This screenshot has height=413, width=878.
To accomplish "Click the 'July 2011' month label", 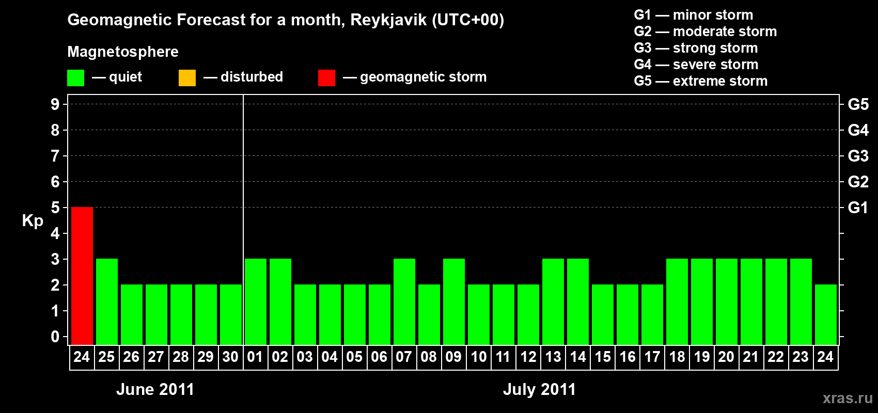I will 539,389.
